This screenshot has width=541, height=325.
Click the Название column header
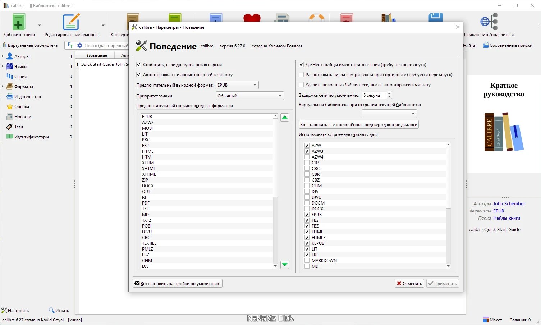[x=97, y=55]
